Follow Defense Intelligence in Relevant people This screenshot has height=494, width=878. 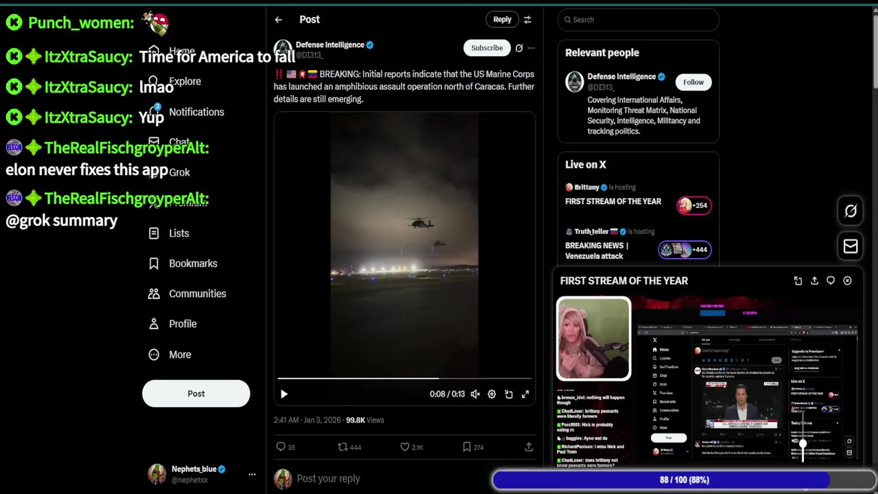tap(693, 82)
